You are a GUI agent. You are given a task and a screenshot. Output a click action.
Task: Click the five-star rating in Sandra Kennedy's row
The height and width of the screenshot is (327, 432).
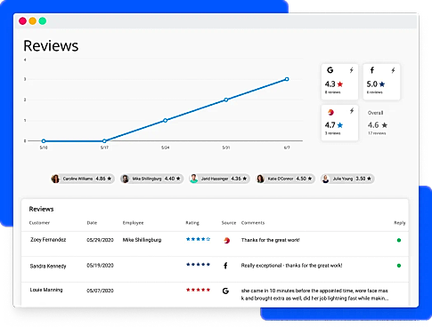click(x=198, y=264)
